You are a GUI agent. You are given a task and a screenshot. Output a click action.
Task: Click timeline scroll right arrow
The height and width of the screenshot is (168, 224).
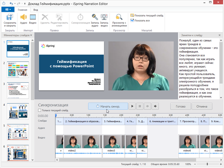221,160
